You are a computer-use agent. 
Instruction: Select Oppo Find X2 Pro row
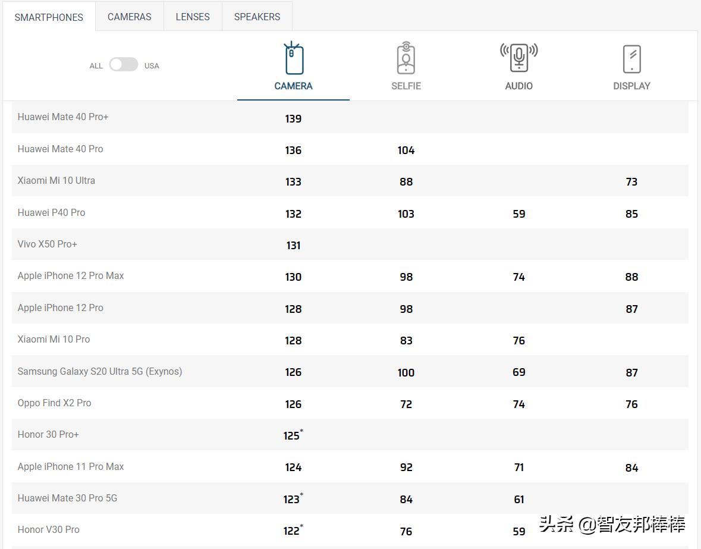click(55, 403)
